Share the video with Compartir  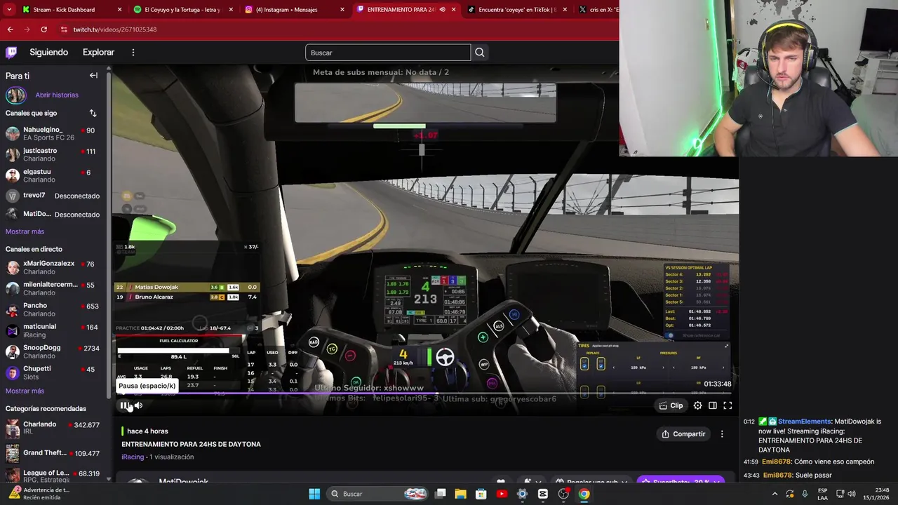[683, 434]
